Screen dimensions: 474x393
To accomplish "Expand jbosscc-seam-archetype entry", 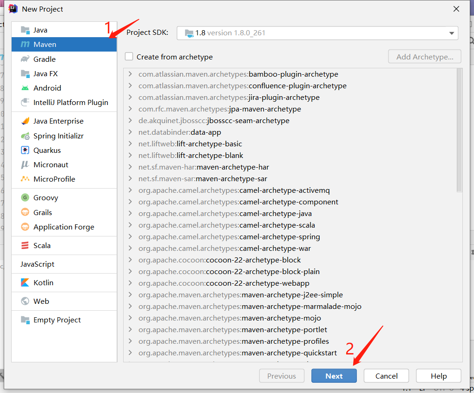I will [x=130, y=120].
